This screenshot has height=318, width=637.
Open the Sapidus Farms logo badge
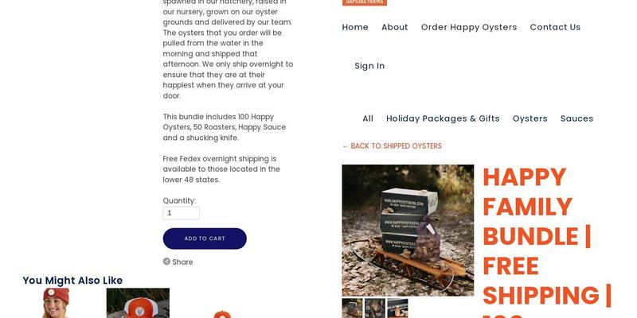[365, 2]
